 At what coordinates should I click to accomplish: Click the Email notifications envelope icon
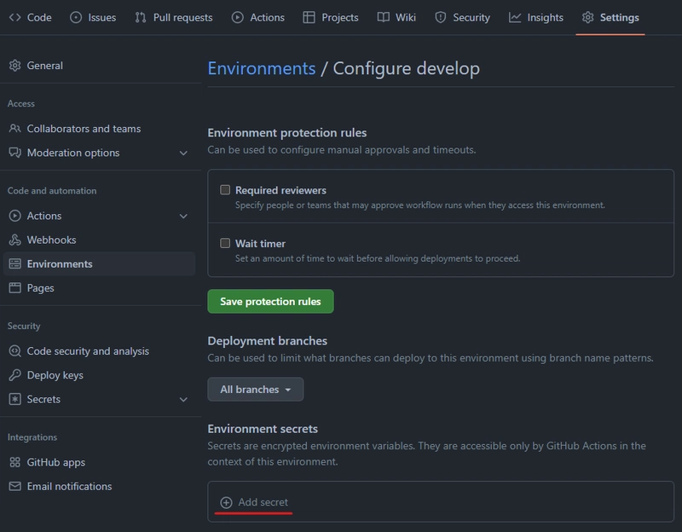[14, 486]
